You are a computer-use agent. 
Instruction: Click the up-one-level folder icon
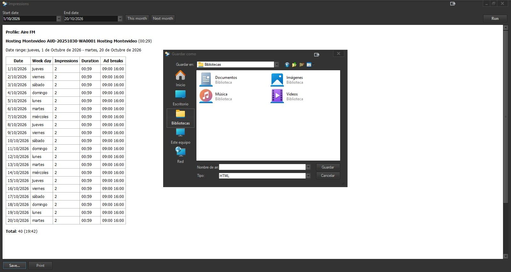(x=294, y=64)
